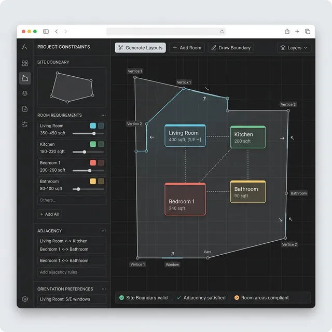Click the Bathroom label on right edge

point(299,193)
